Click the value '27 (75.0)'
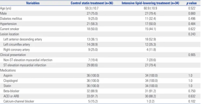The height and width of the screenshot is (104, 202). 92,14
